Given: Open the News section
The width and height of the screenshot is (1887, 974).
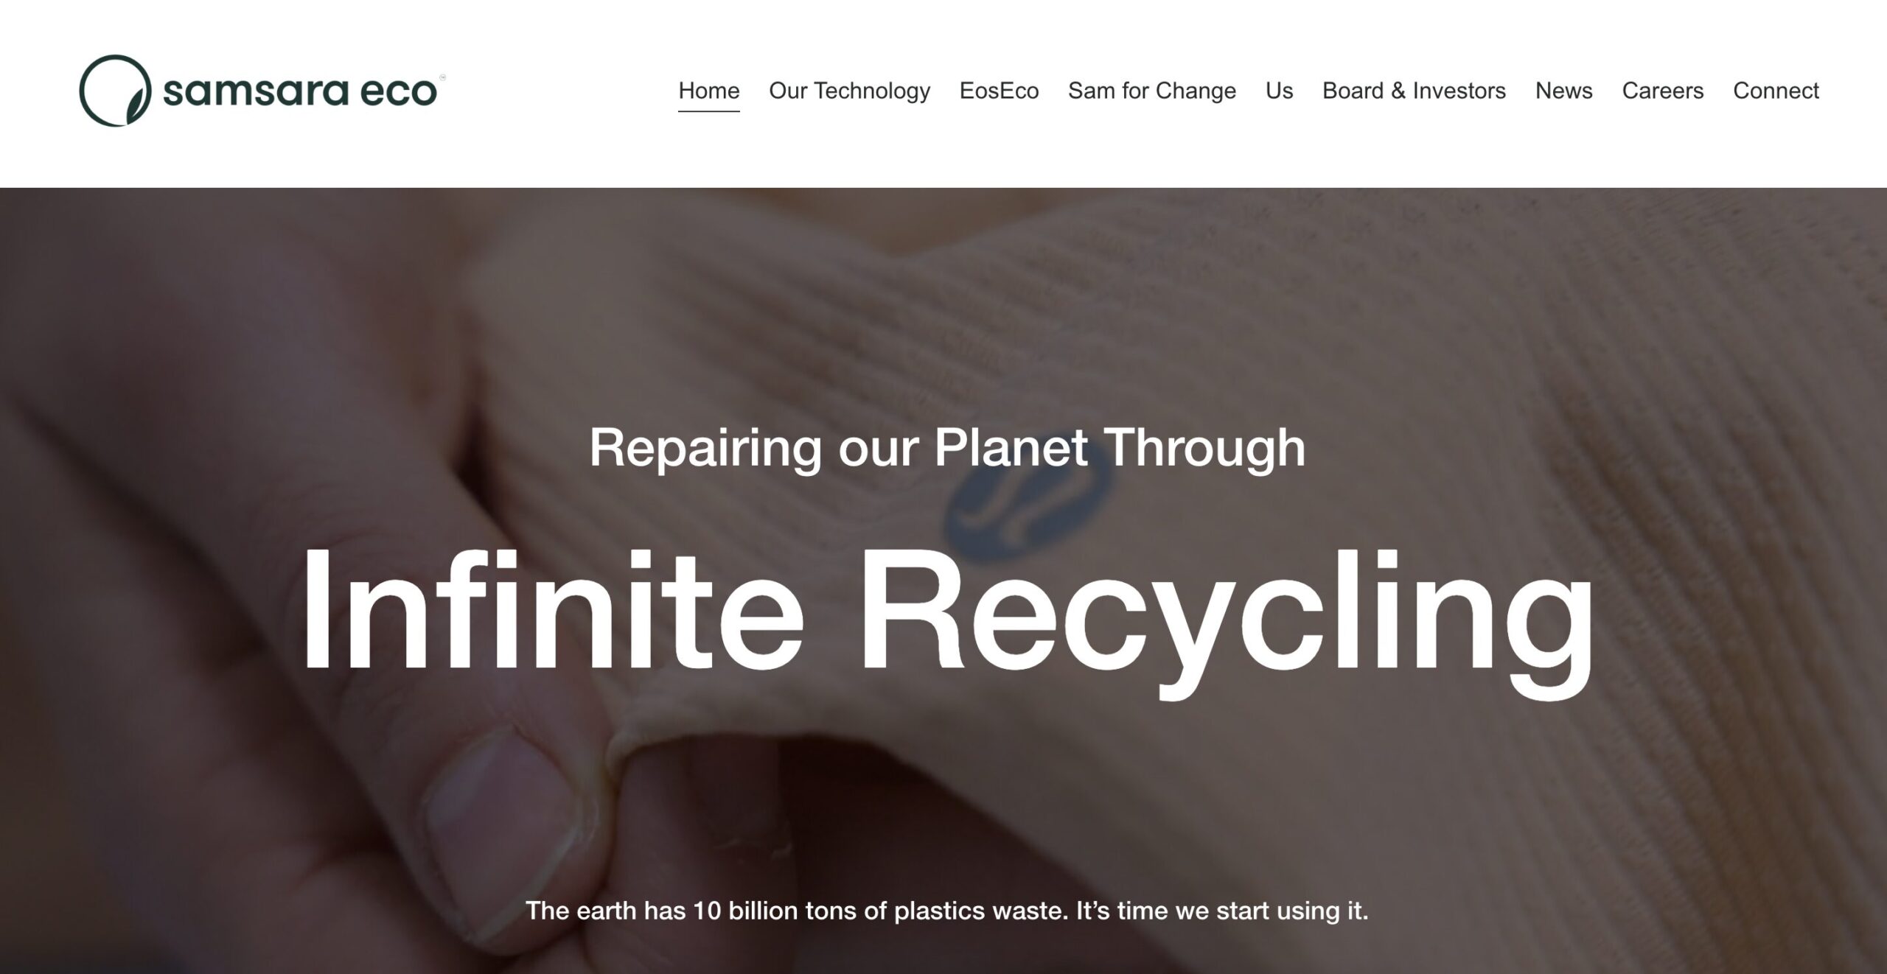Looking at the screenshot, I should (1563, 91).
